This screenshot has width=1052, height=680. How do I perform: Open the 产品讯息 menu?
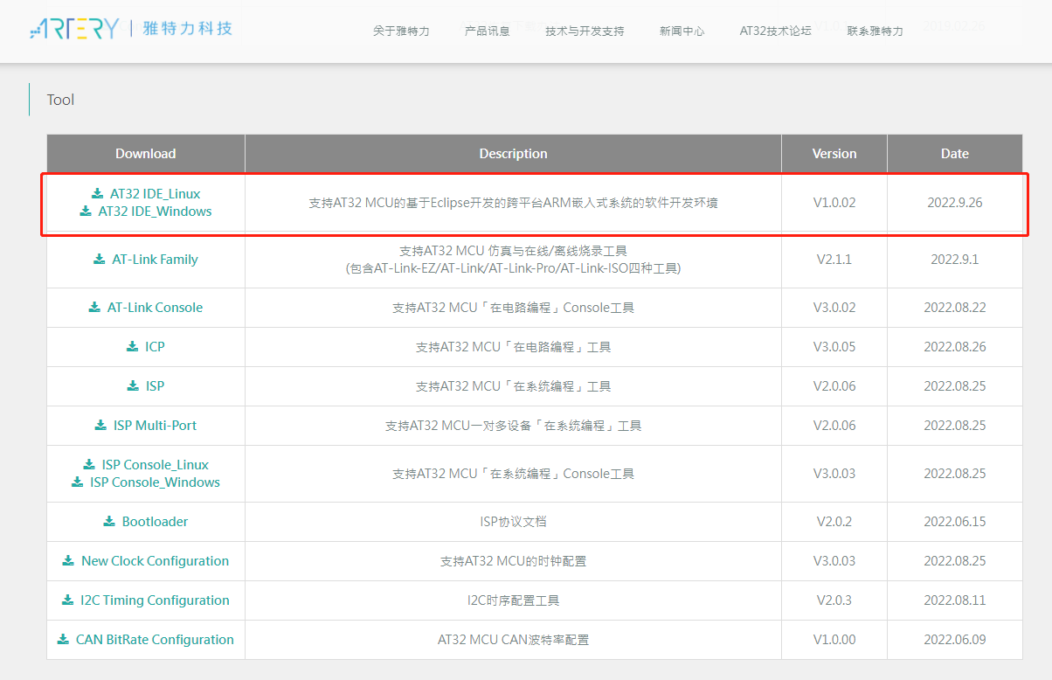coord(488,31)
